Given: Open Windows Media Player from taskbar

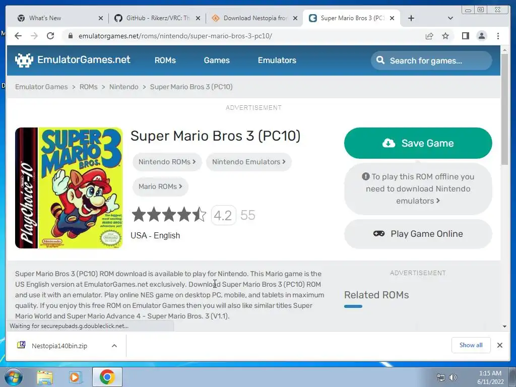Looking at the screenshot, I should (76, 377).
